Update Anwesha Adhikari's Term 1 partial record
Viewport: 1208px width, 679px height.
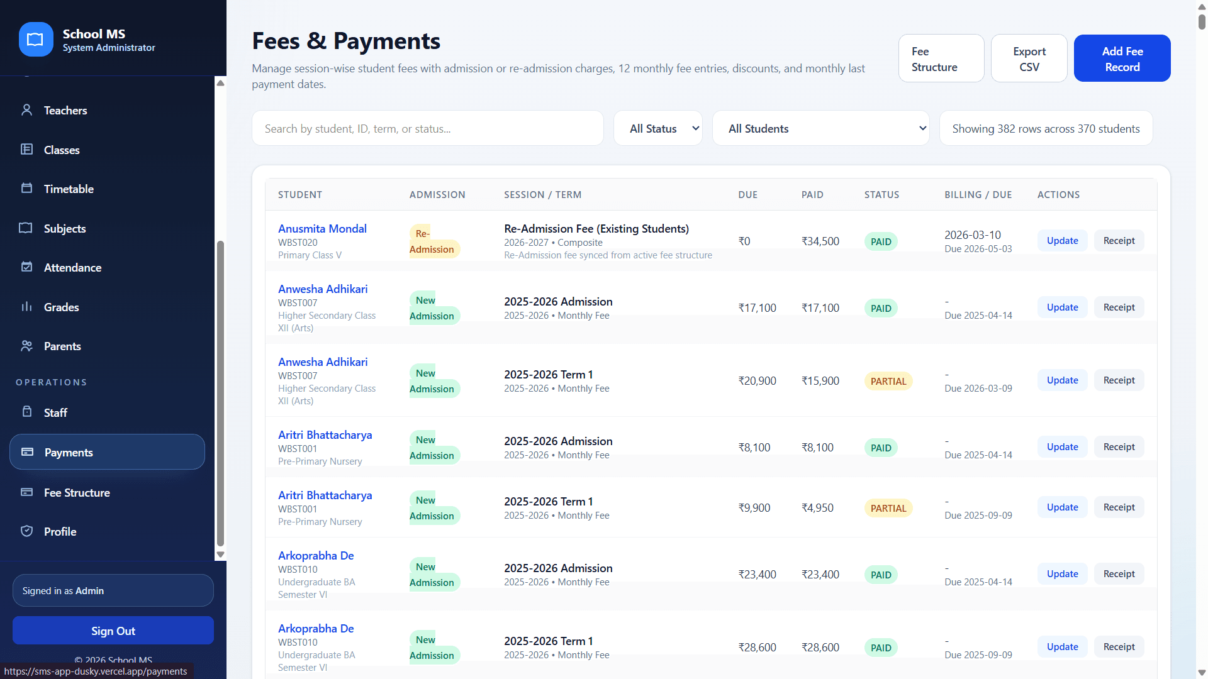1062,380
